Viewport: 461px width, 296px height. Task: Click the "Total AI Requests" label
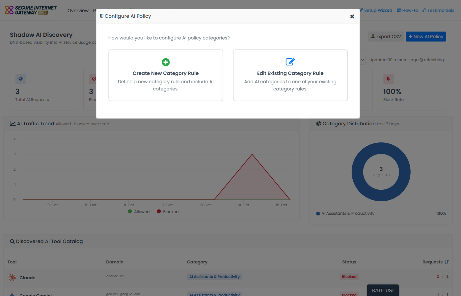pyautogui.click(x=32, y=100)
